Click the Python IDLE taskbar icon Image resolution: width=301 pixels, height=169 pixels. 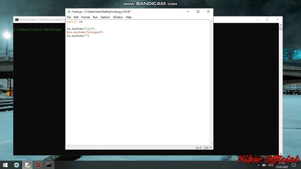click(27, 165)
